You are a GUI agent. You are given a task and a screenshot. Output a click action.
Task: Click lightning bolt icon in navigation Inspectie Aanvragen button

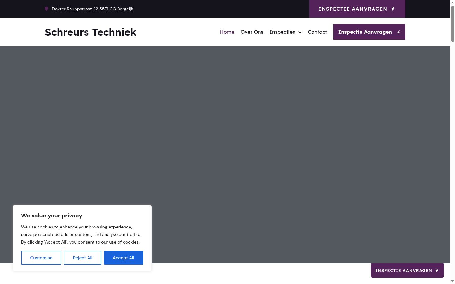399,32
